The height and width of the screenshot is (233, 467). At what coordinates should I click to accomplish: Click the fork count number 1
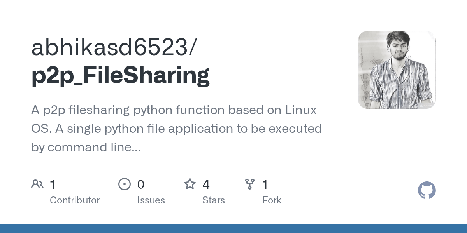click(265, 184)
